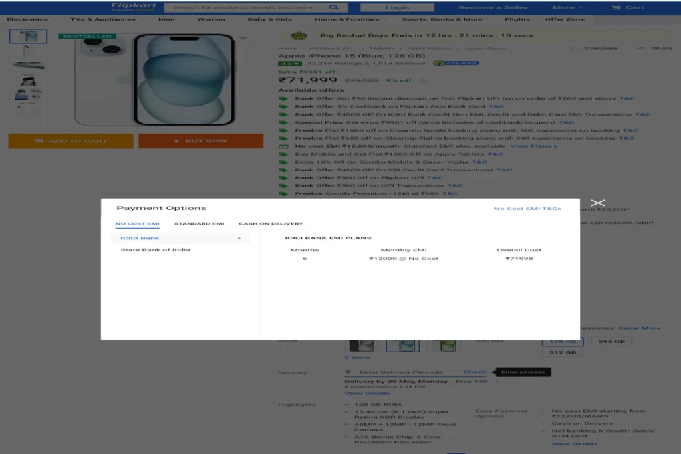681x454 pixels.
Task: Expand ICICI Bank EMI plans chevron
Action: (239, 238)
